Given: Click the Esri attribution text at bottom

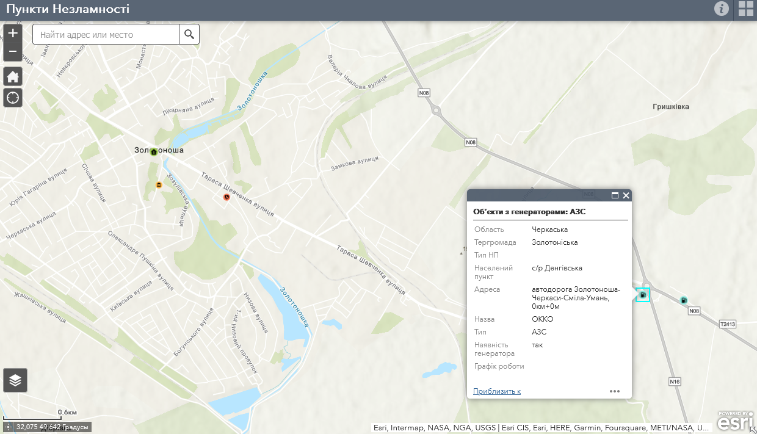Looking at the screenshot, I should 541,428.
